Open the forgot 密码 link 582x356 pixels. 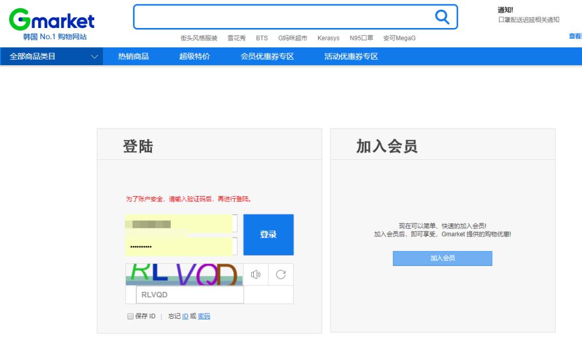(204, 316)
